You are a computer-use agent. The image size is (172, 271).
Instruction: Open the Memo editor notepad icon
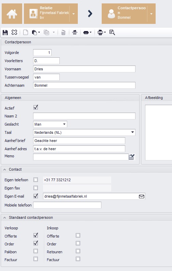[x=131, y=157]
